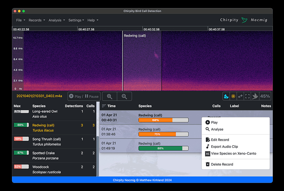
Task: Click the 00:40:37.58 timeline marker
Action: tap(217, 29)
